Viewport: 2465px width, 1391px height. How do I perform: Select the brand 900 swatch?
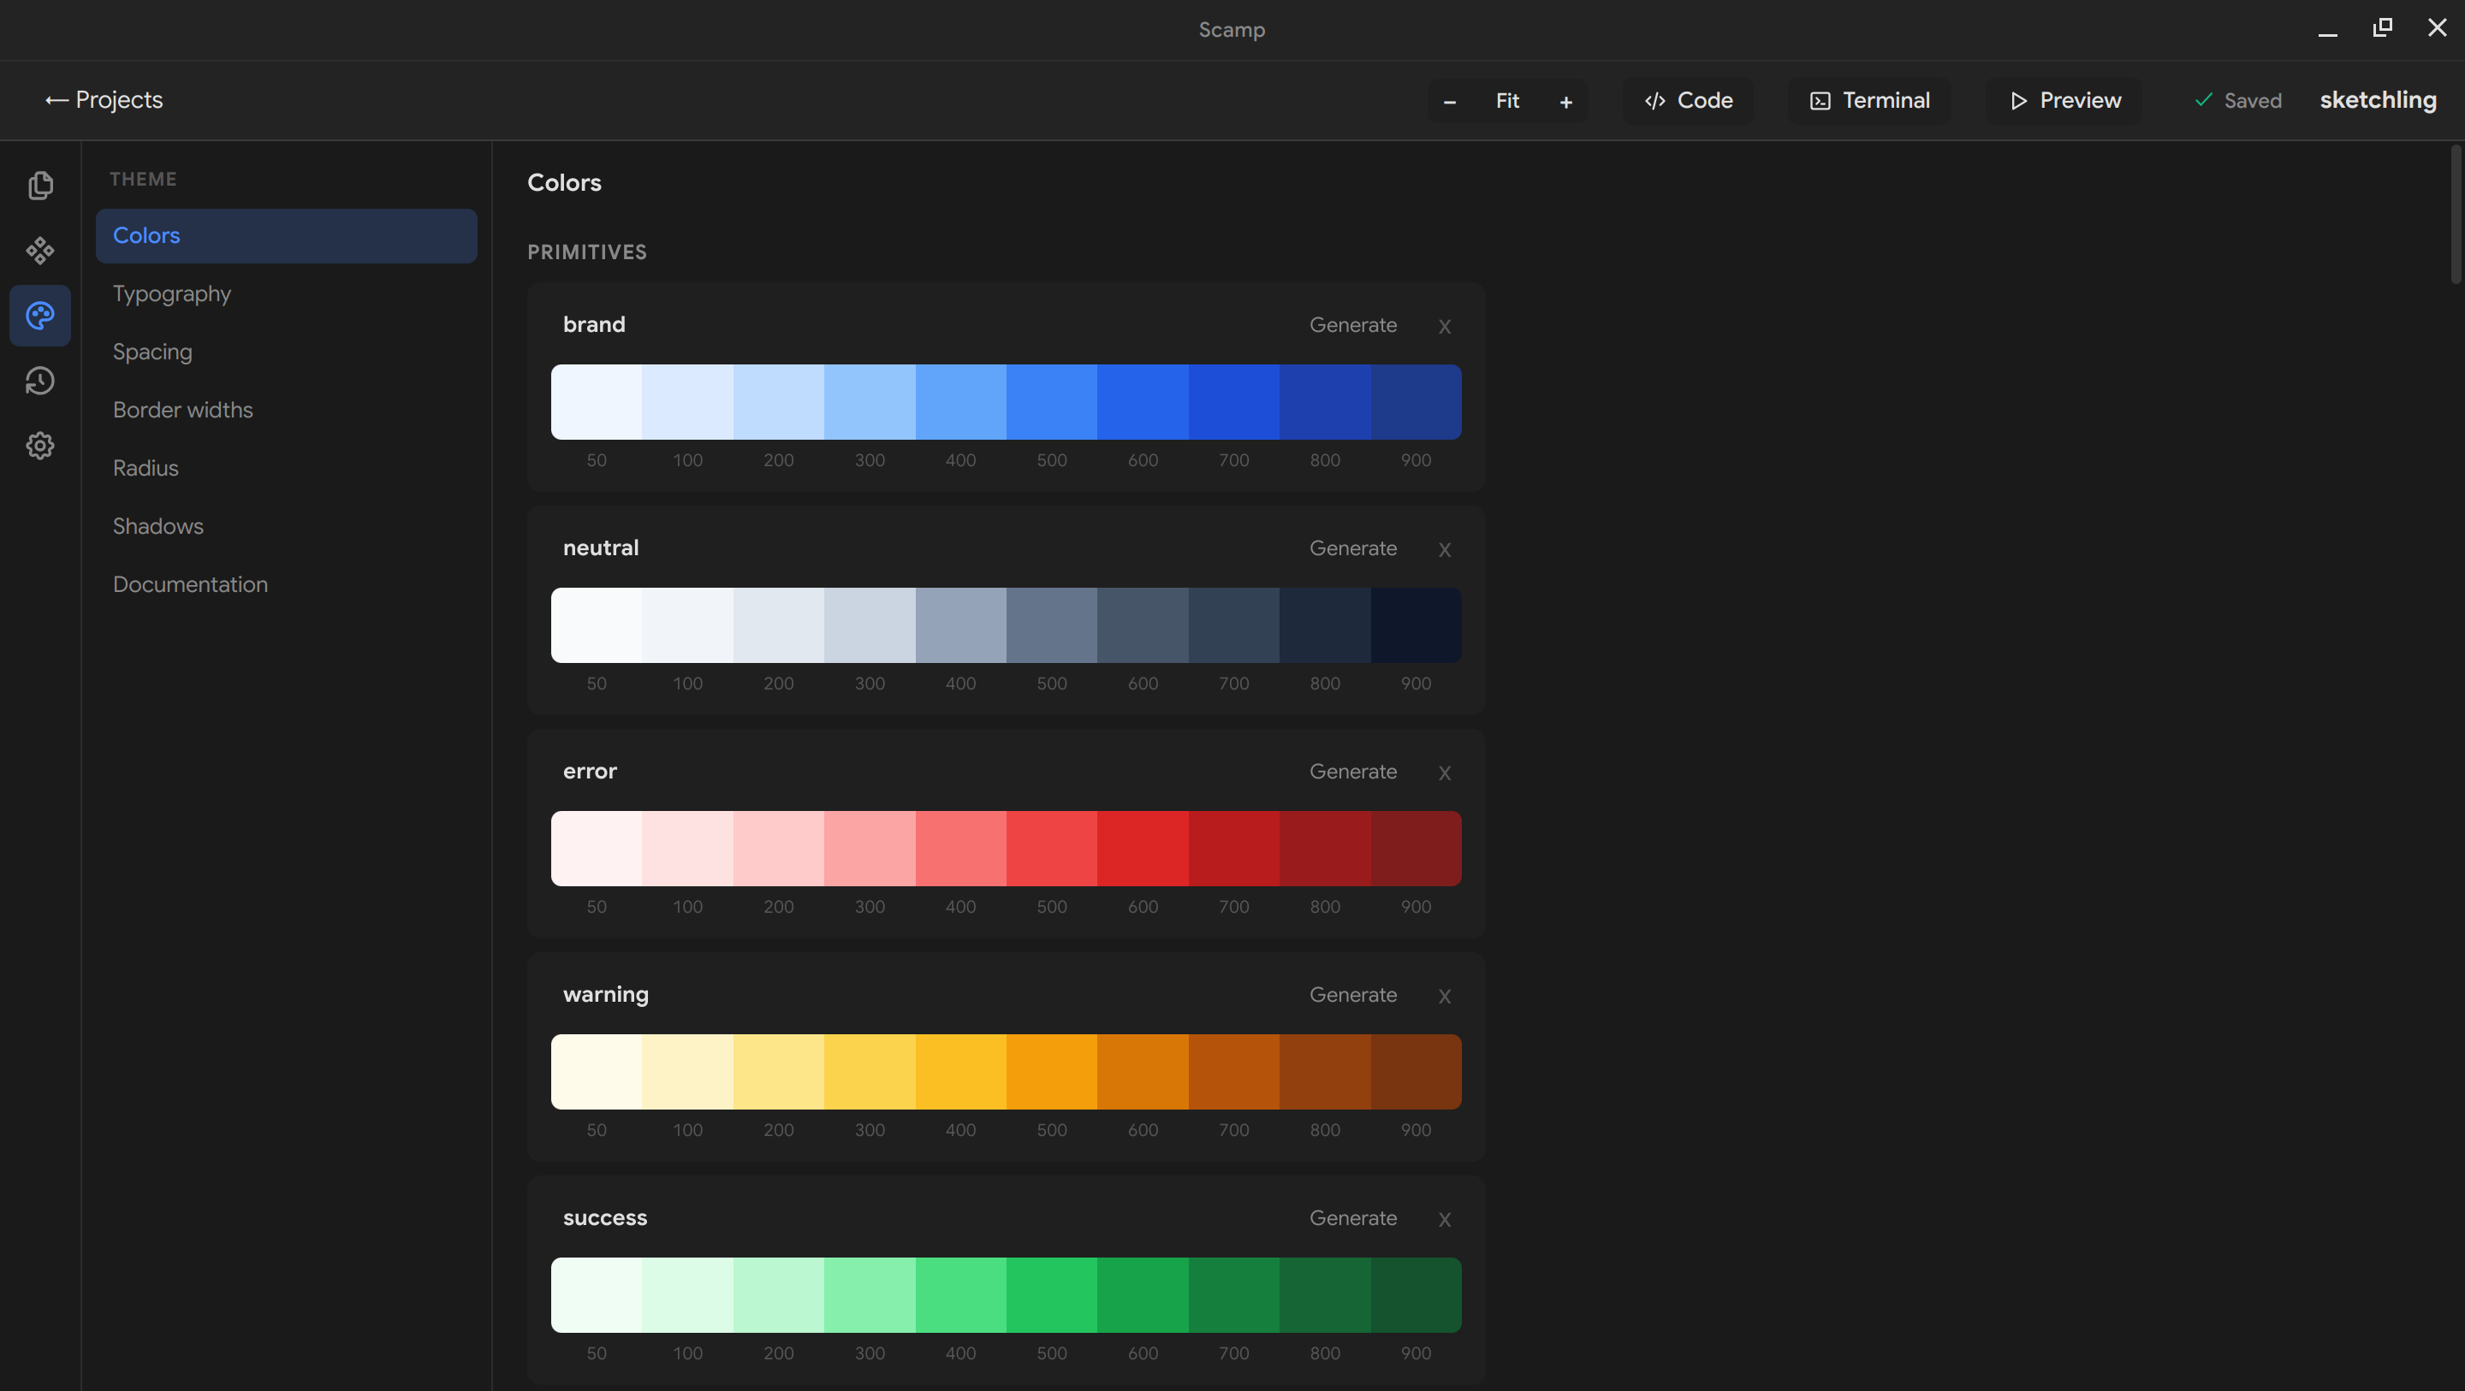coord(1417,402)
